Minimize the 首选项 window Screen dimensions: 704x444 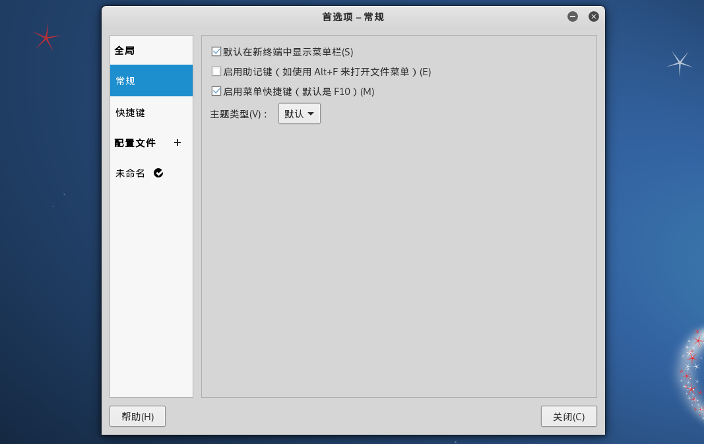(573, 16)
